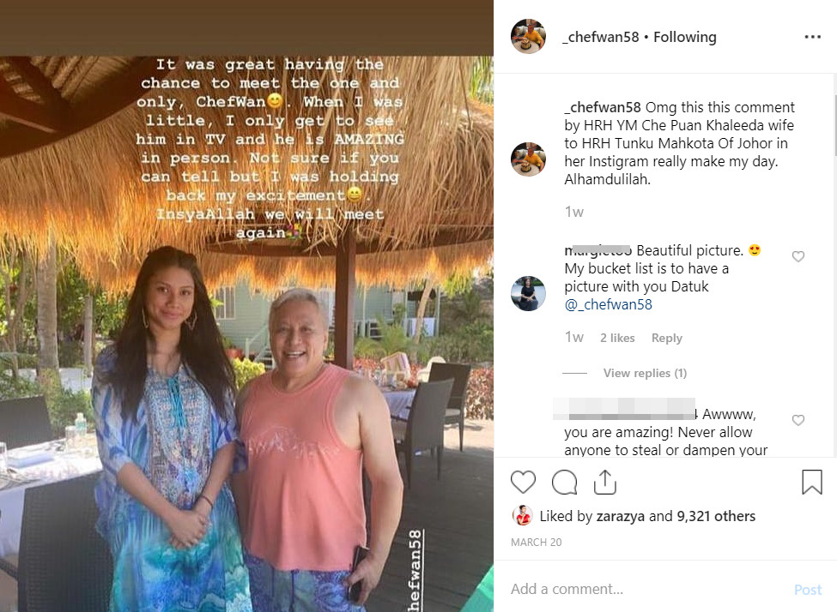Show the 2 likes on the comment
Screen dimensions: 837x612
pyautogui.click(x=617, y=338)
